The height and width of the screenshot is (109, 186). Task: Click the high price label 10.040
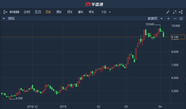[x=150, y=24]
